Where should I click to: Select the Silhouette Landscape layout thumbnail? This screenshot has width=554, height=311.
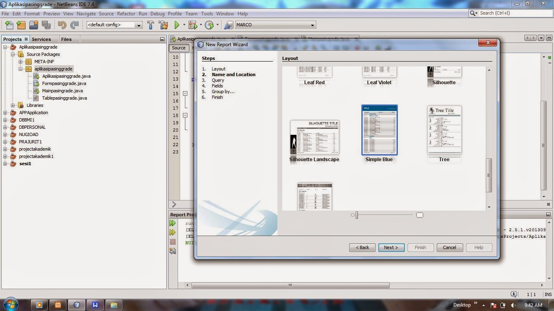click(x=314, y=138)
